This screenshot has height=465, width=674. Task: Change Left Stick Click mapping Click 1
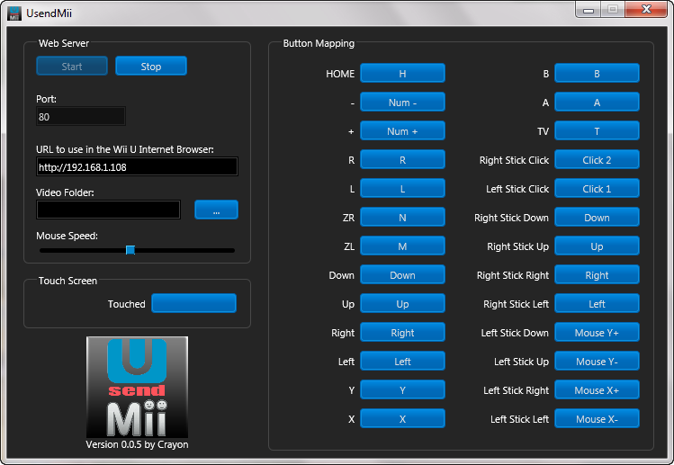coord(597,188)
